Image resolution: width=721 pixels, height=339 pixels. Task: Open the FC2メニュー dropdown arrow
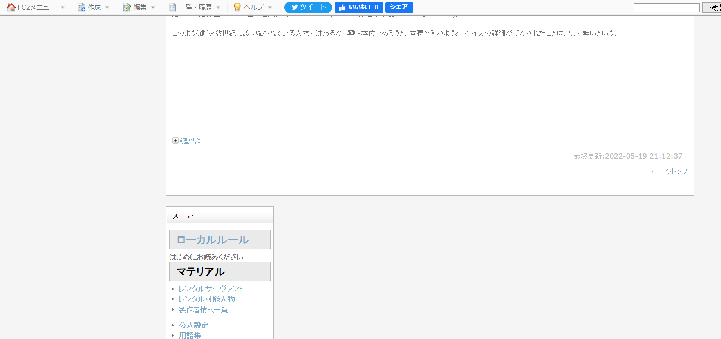point(63,7)
